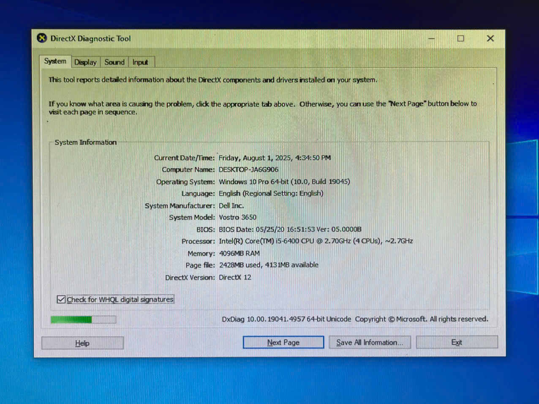Screen dimensions: 539x404
Task: Close the DirectX Diagnostic Tool window
Action: point(490,38)
